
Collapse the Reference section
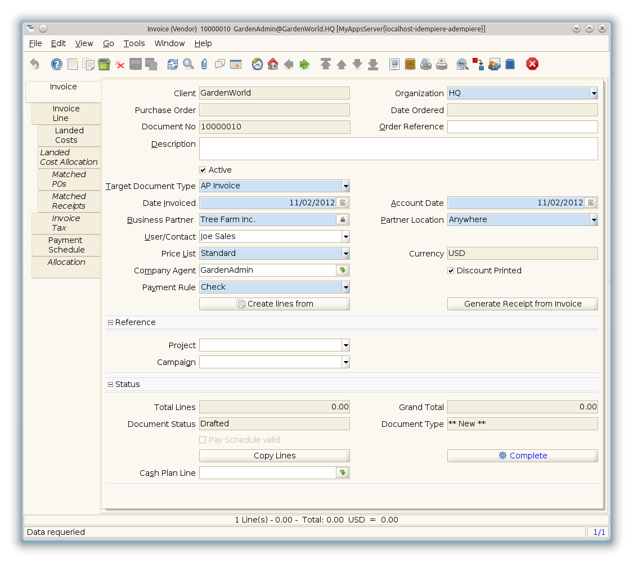click(110, 322)
